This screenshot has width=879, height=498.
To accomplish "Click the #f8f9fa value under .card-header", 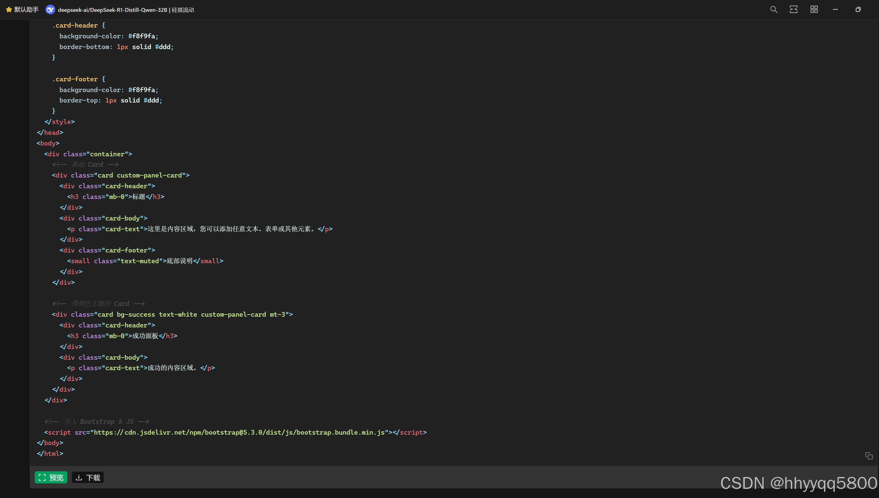I will coord(142,36).
